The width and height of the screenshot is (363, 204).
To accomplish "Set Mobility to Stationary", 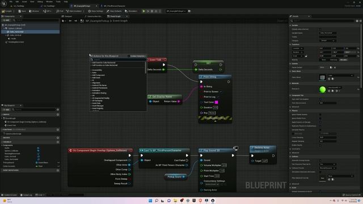I will point(334,59).
